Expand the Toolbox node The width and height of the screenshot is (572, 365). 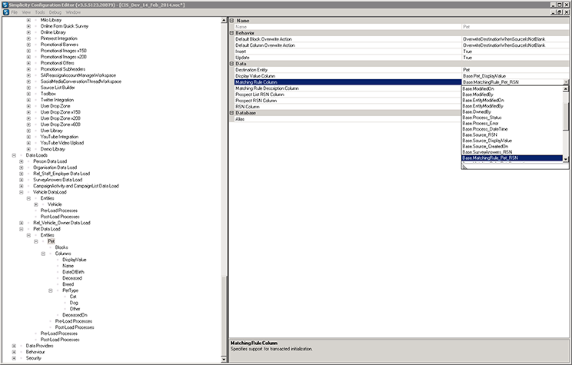(x=28, y=94)
